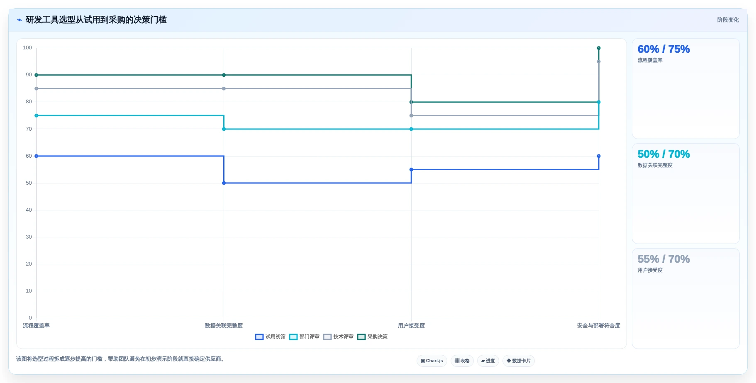Click 部门评审 point at 安全与部署符合度 (80)

[x=599, y=102]
